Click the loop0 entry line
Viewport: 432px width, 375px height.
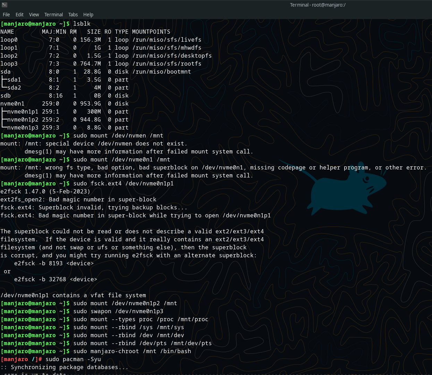pyautogui.click(x=9, y=40)
